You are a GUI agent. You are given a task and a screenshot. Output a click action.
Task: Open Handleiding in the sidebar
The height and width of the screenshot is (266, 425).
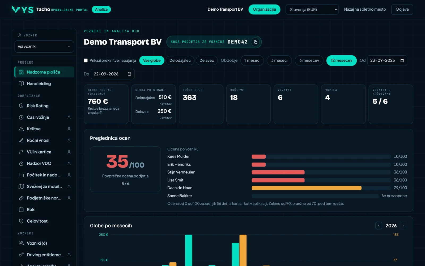point(44,84)
